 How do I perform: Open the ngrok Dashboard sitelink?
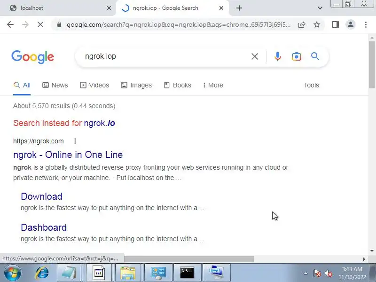pyautogui.click(x=44, y=227)
